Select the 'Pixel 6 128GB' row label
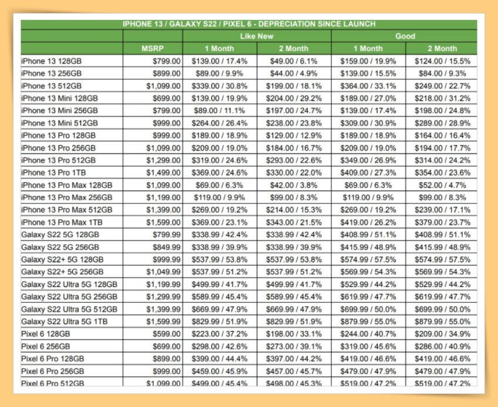 [46, 334]
